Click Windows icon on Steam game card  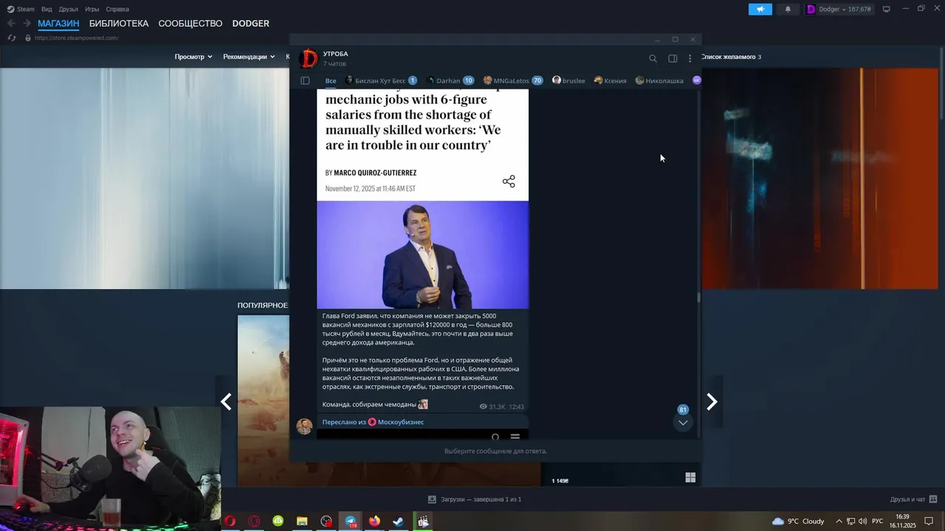coord(690,478)
